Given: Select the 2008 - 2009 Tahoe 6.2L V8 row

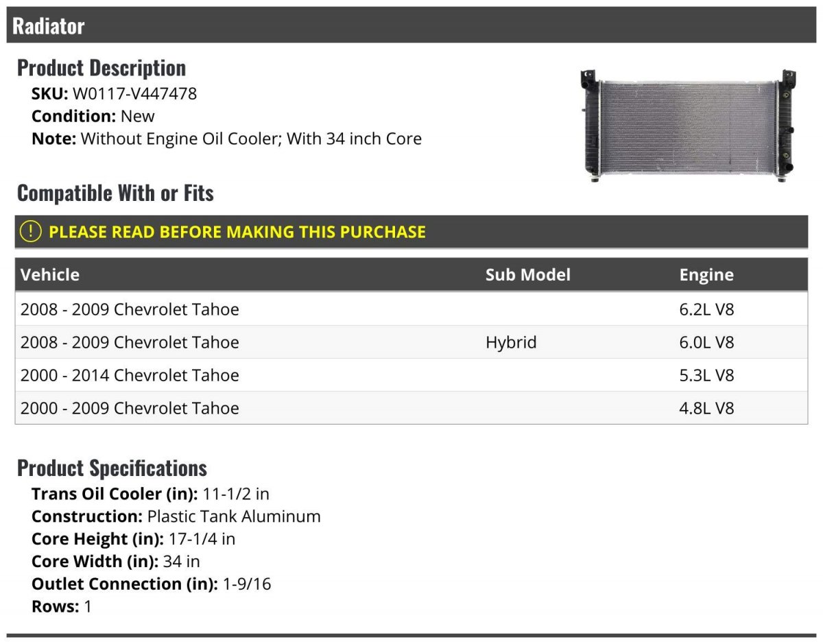Looking at the screenshot, I should (x=411, y=309).
